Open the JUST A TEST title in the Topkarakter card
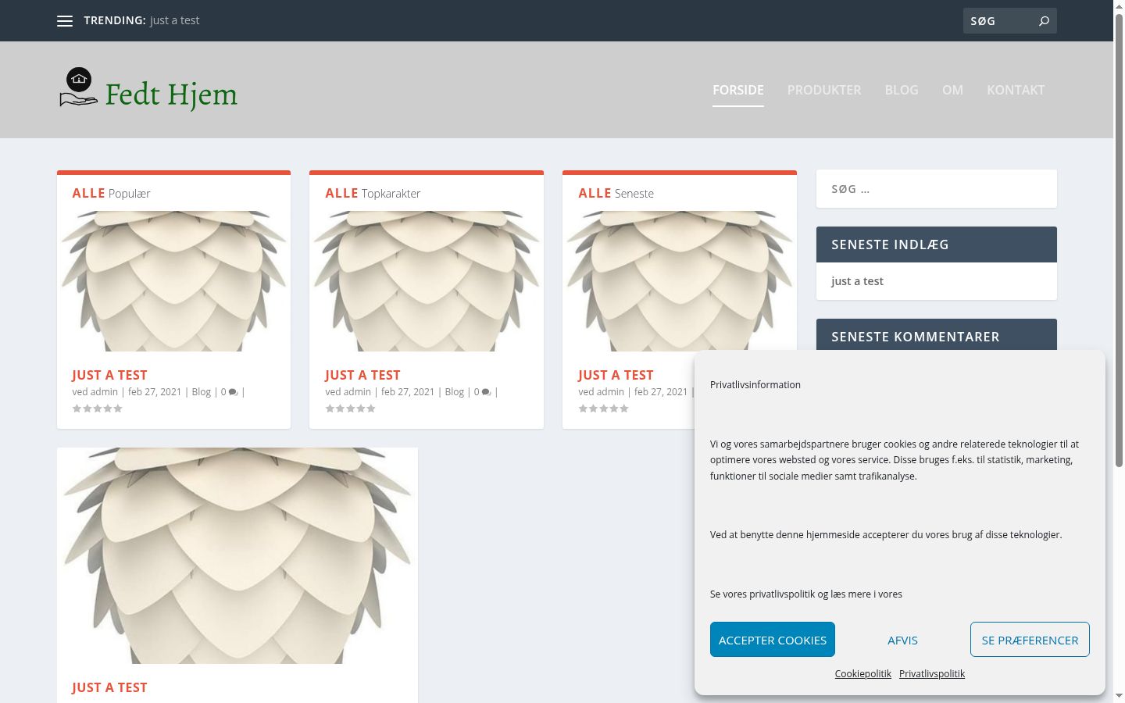The width and height of the screenshot is (1125, 703). [x=362, y=375]
